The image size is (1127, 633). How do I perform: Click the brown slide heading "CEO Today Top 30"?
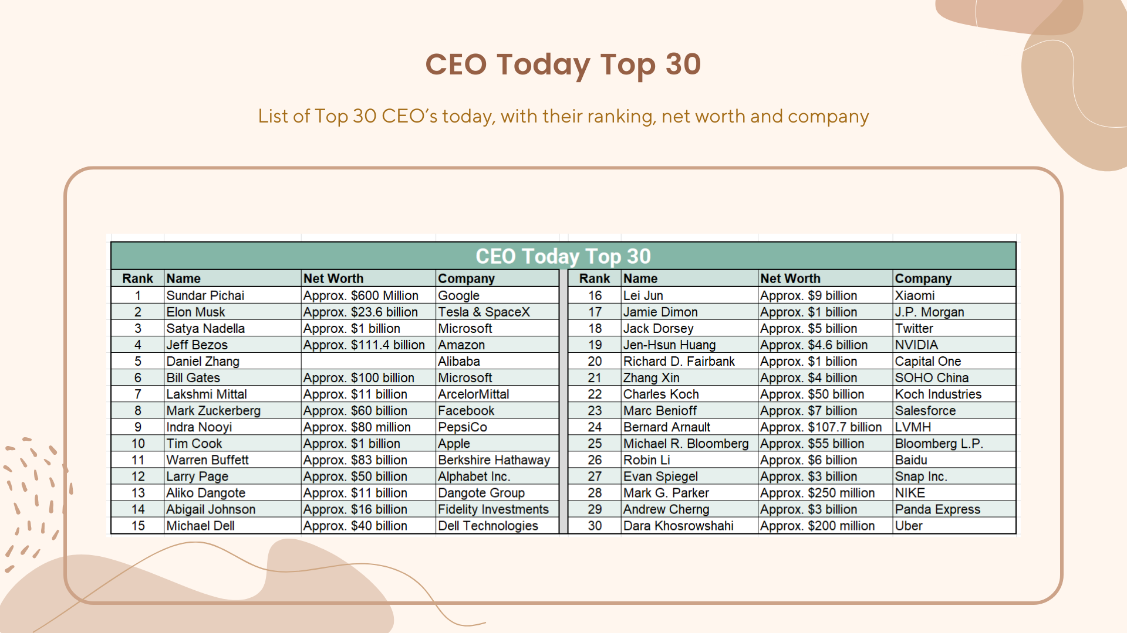coord(563,64)
